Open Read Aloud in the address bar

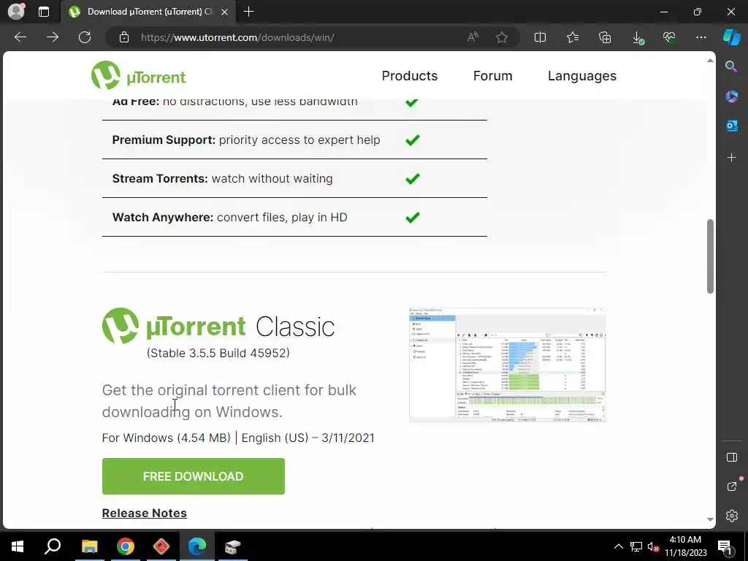[473, 37]
